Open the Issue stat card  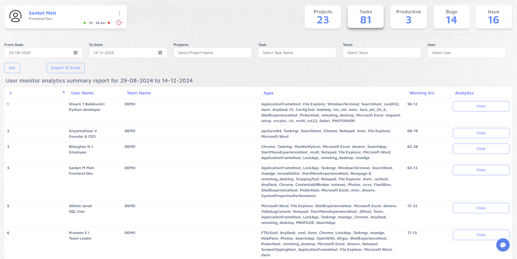pyautogui.click(x=493, y=17)
